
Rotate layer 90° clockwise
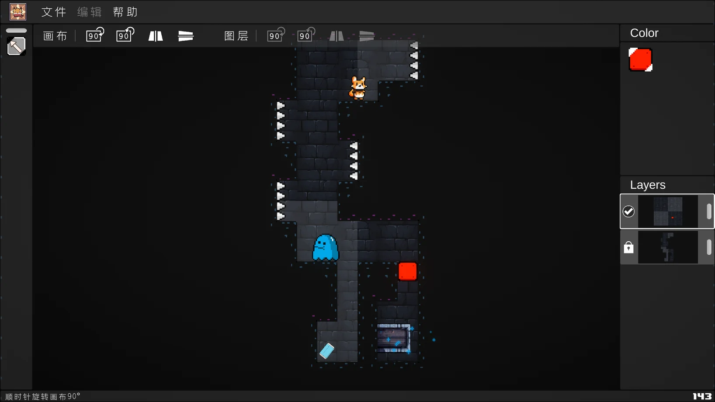[x=276, y=35]
